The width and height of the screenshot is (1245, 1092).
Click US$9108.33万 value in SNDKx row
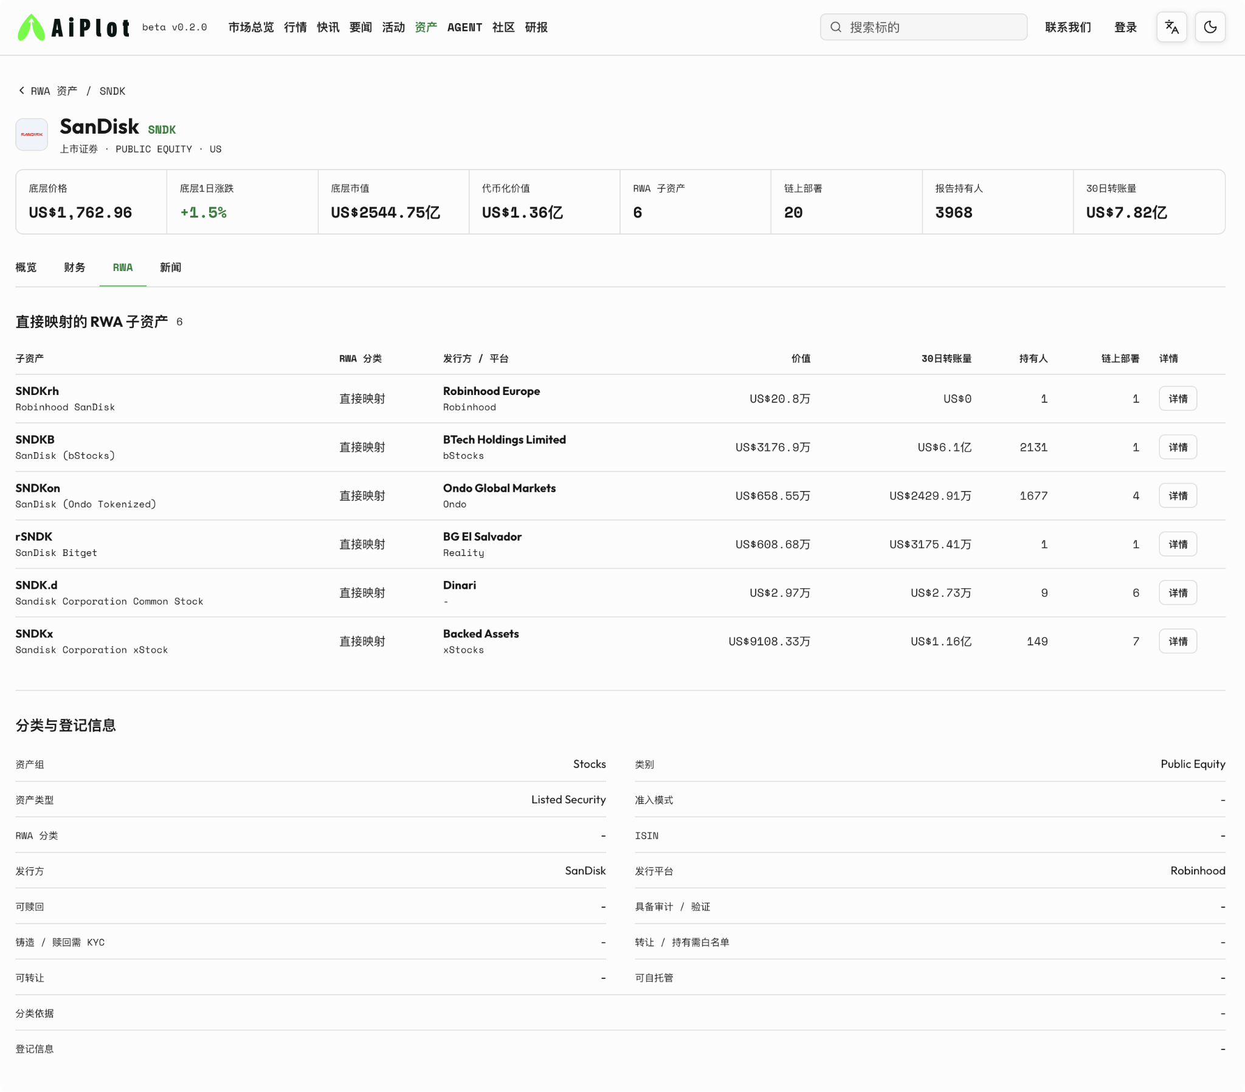click(x=769, y=642)
